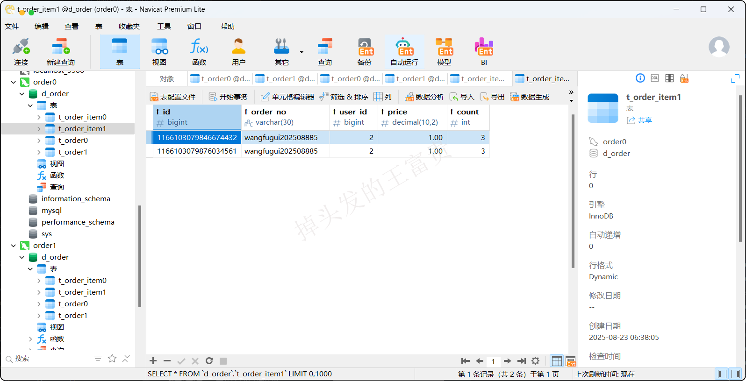The width and height of the screenshot is (746, 381).
Task: Open the 备份 backup toolbar button
Action: click(365, 52)
